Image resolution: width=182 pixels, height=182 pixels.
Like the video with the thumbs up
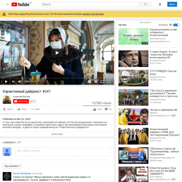point(94,109)
